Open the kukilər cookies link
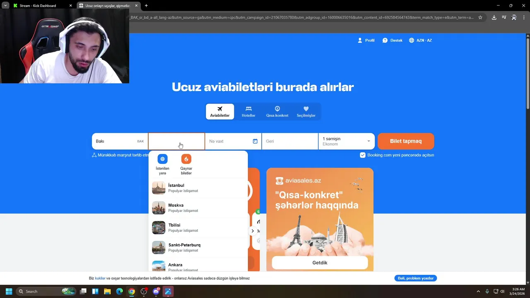This screenshot has height=298, width=530. pyautogui.click(x=100, y=278)
